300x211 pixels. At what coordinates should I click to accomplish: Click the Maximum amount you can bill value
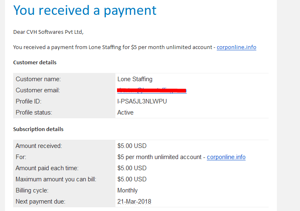click(x=132, y=179)
